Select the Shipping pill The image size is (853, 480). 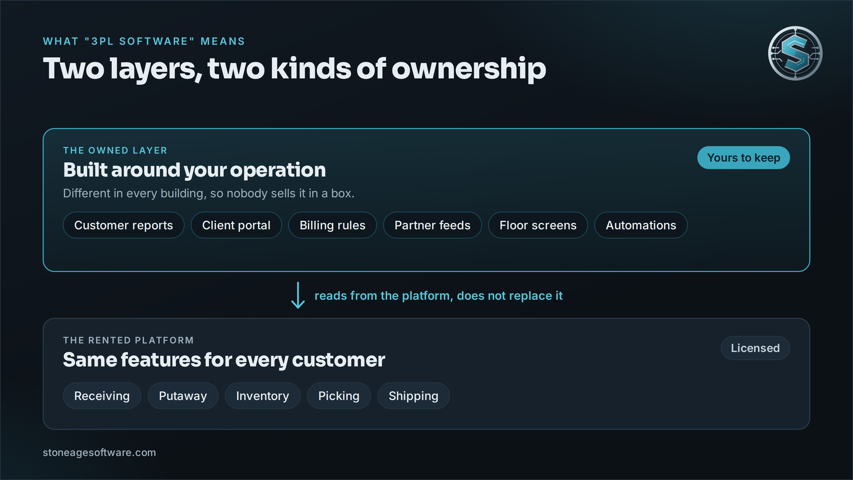[414, 396]
